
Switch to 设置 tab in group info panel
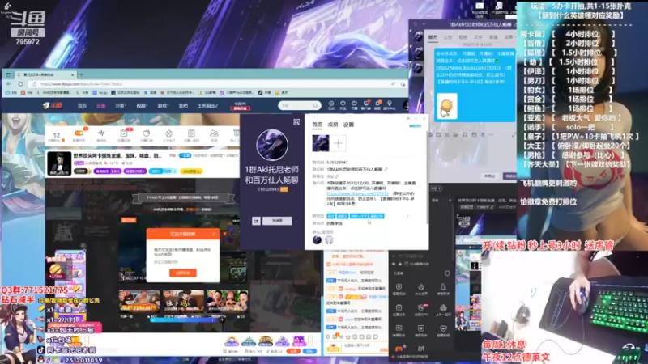[x=348, y=125]
